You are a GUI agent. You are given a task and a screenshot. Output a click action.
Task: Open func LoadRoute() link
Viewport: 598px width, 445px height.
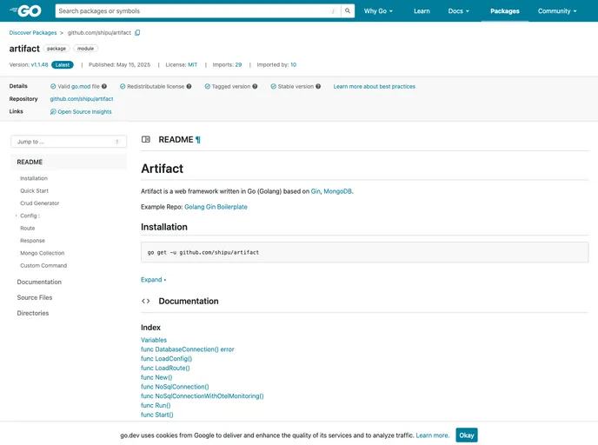[x=165, y=368]
